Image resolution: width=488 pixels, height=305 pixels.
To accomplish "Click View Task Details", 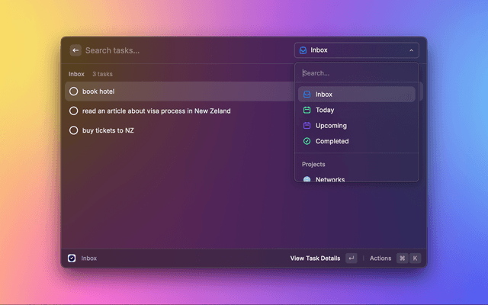I will [315, 258].
